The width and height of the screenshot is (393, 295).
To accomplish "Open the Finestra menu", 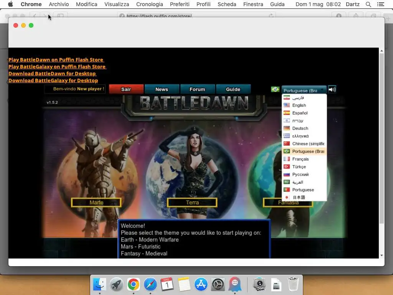I will coord(253,4).
